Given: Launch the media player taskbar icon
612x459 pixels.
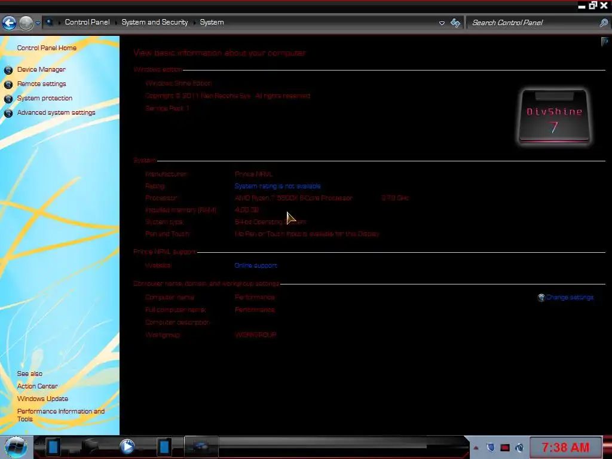Looking at the screenshot, I should 127,447.
